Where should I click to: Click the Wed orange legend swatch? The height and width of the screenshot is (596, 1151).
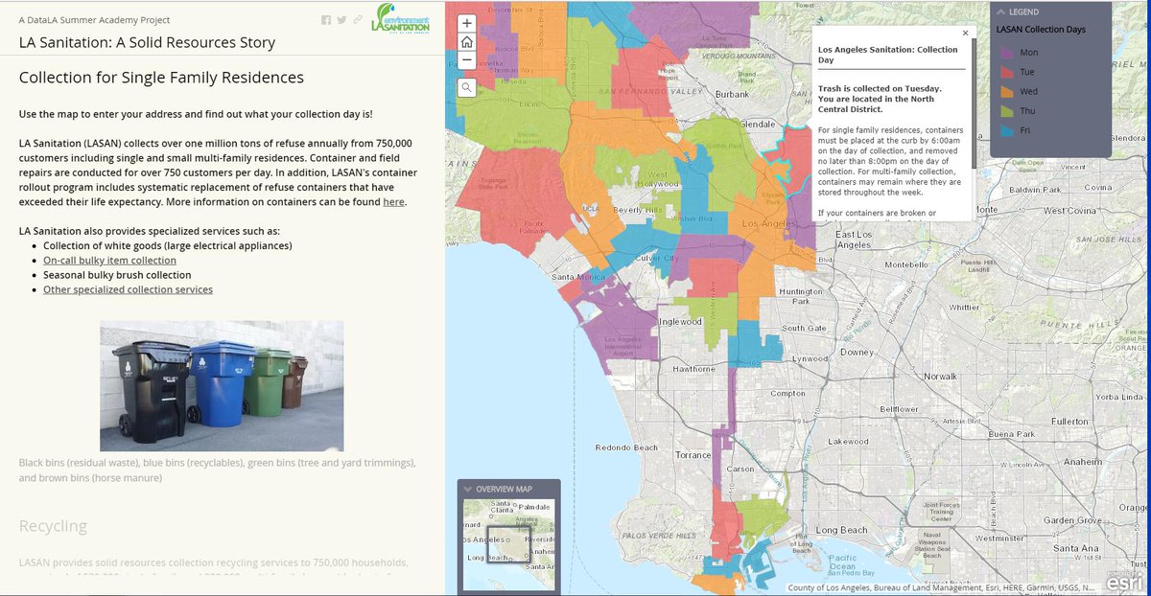pos(1007,91)
